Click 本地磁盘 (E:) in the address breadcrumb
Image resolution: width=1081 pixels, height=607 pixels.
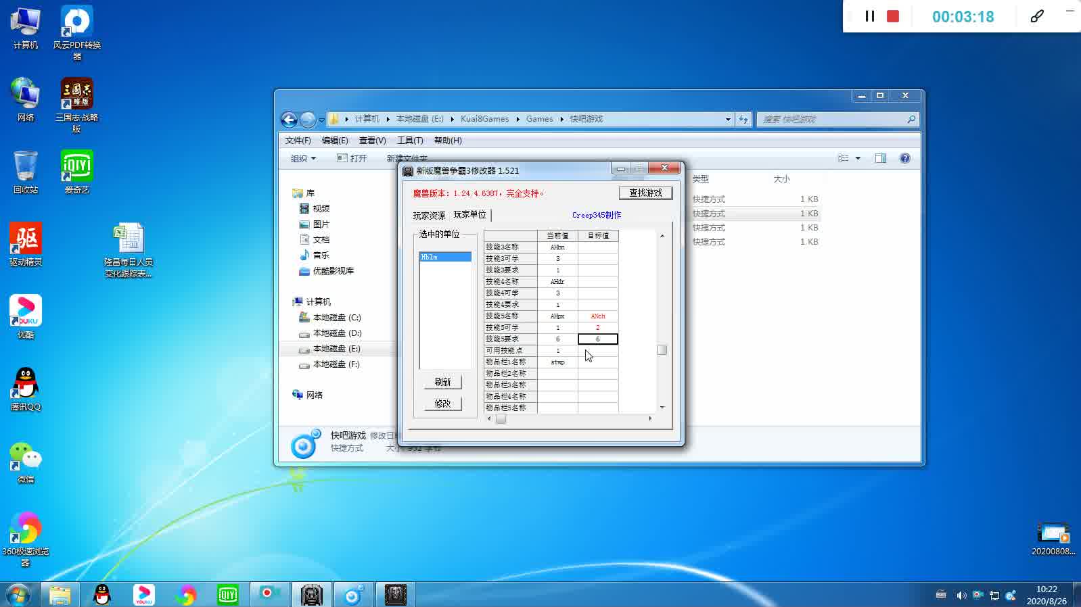pyautogui.click(x=419, y=119)
